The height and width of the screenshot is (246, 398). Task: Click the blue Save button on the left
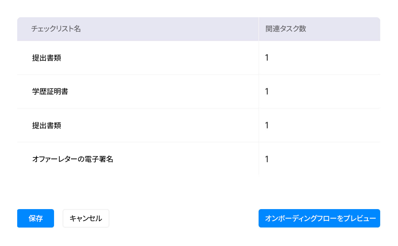(35, 218)
